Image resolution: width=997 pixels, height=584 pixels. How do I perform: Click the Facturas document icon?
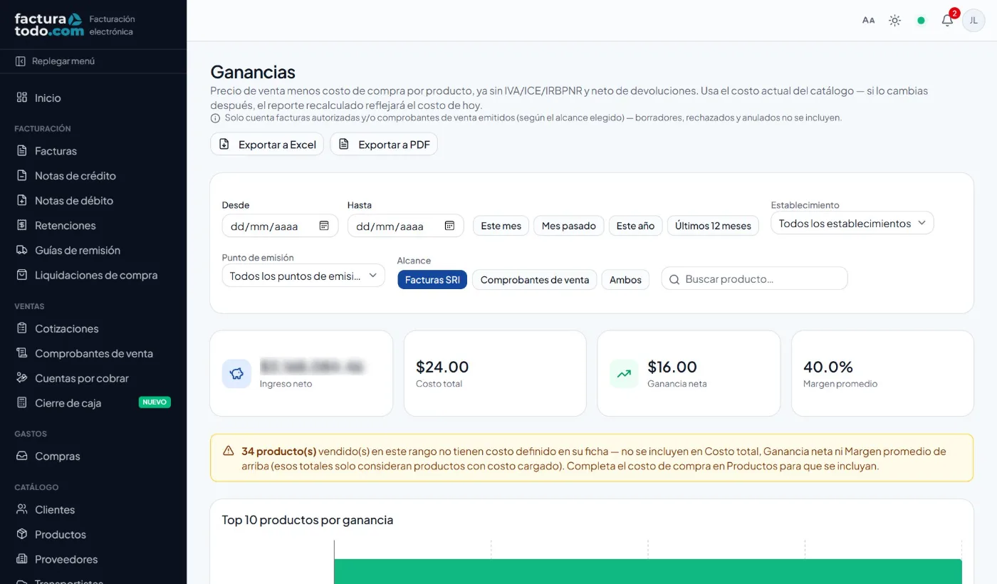tap(22, 151)
